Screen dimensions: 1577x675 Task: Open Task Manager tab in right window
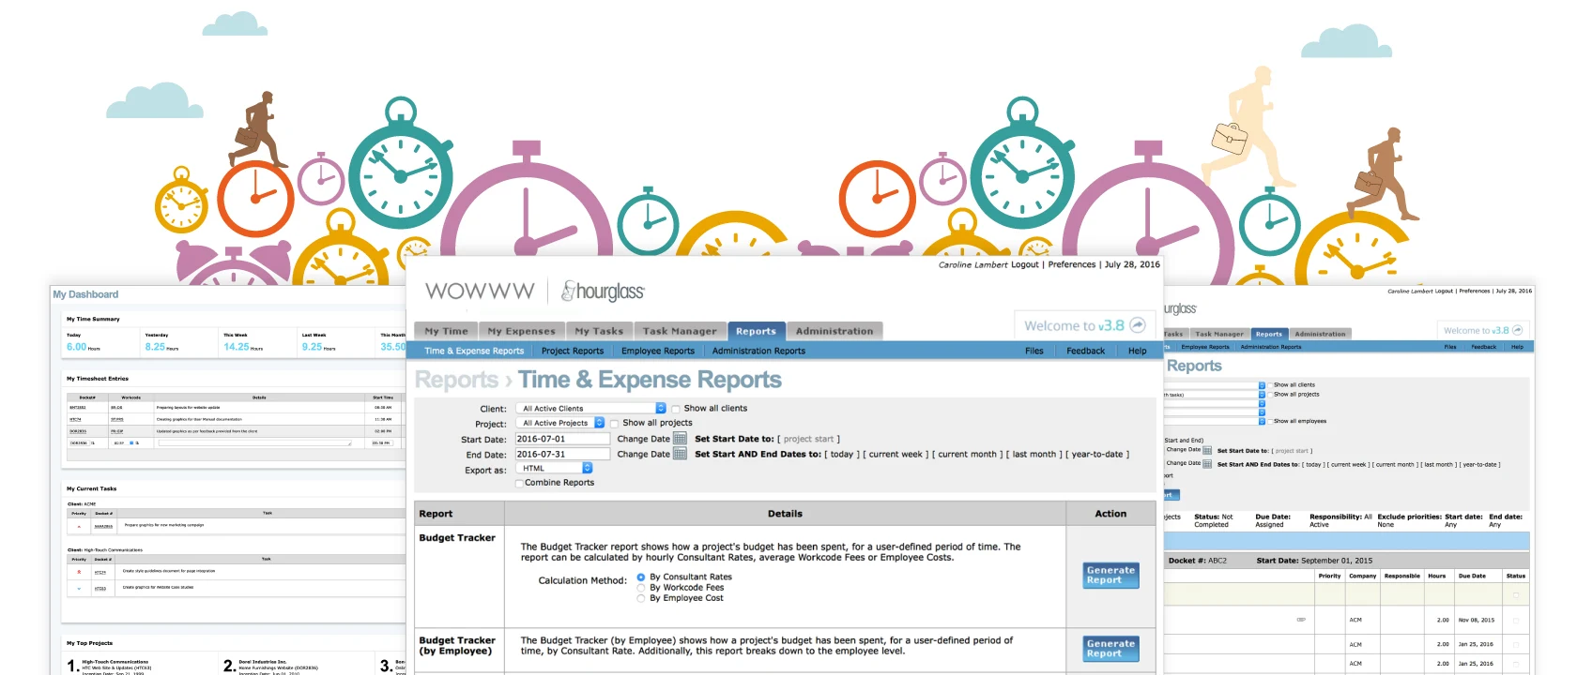coord(1218,334)
